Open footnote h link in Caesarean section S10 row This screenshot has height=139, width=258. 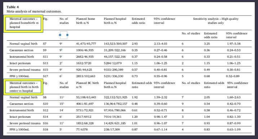63,103
